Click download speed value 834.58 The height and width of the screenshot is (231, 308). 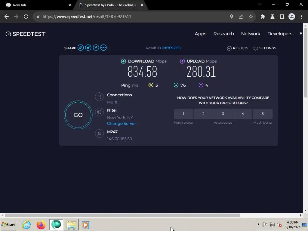tap(142, 72)
